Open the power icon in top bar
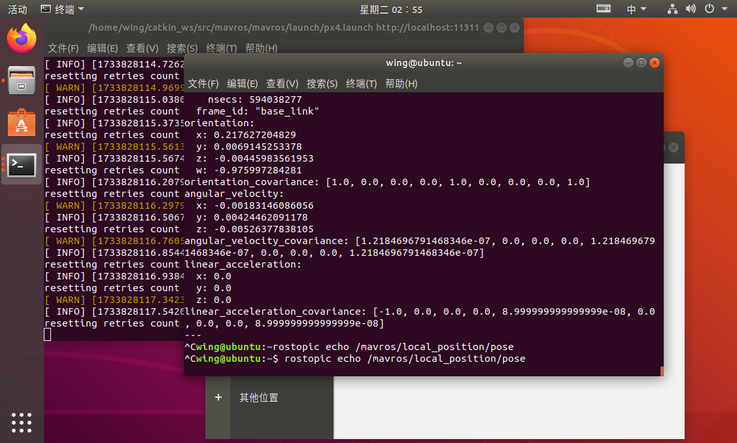This screenshot has height=443, width=737. pyautogui.click(x=710, y=9)
